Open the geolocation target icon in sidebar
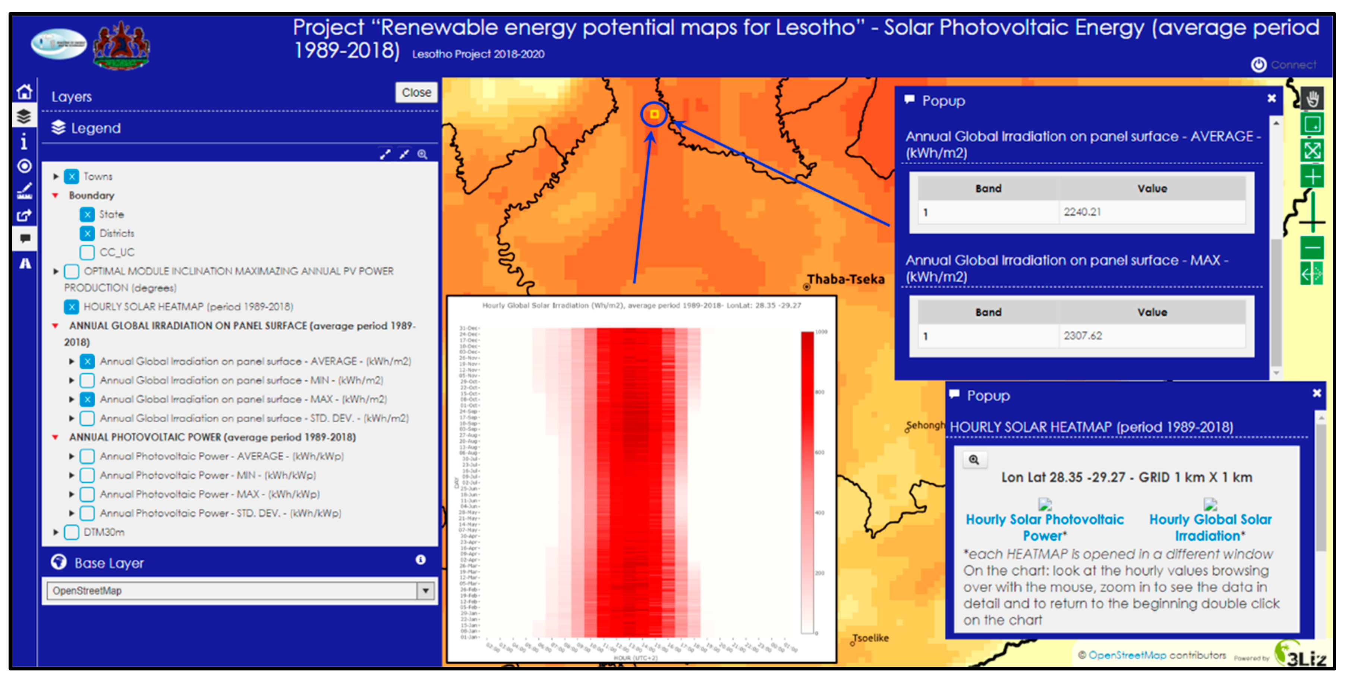The width and height of the screenshot is (1348, 679). [24, 166]
